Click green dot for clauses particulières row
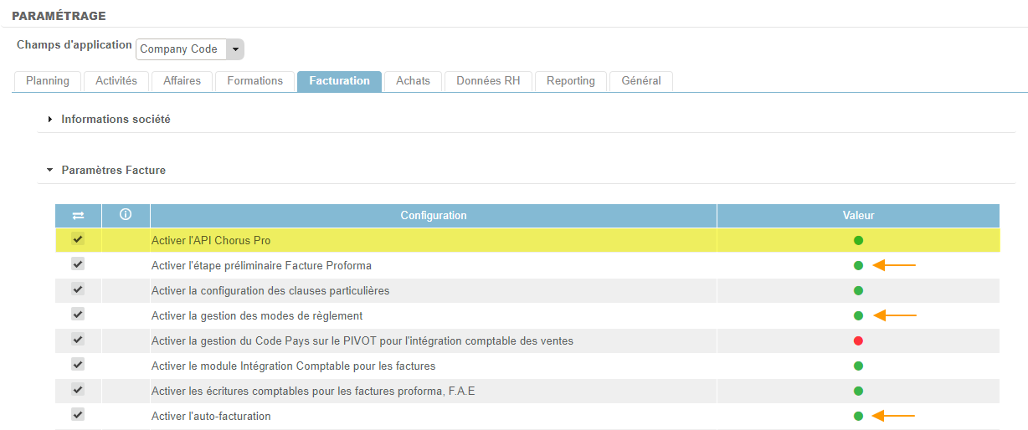1028x430 pixels. [x=858, y=291]
